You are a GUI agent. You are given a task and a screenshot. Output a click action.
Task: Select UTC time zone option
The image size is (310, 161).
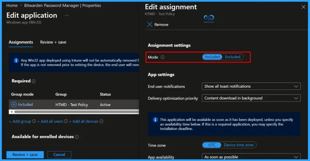[x=212, y=145]
